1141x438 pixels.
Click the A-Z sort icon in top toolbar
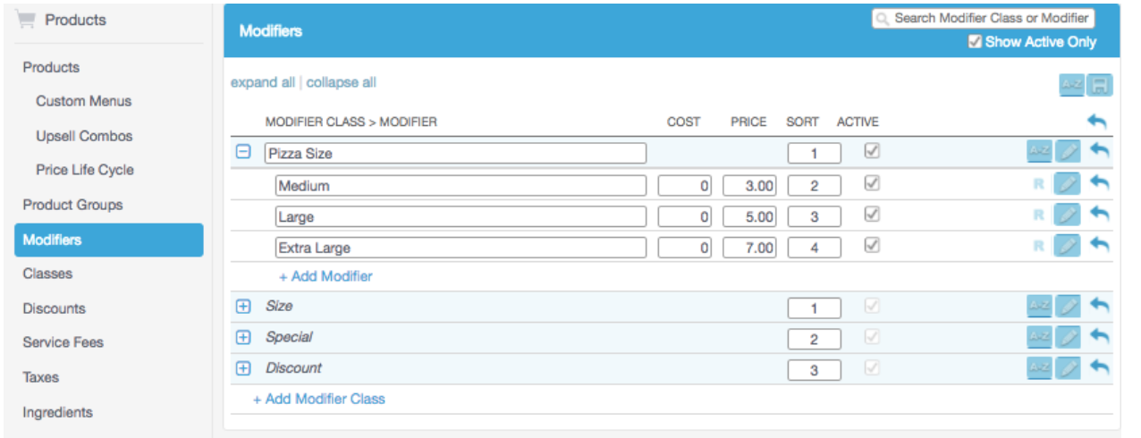(x=1071, y=85)
